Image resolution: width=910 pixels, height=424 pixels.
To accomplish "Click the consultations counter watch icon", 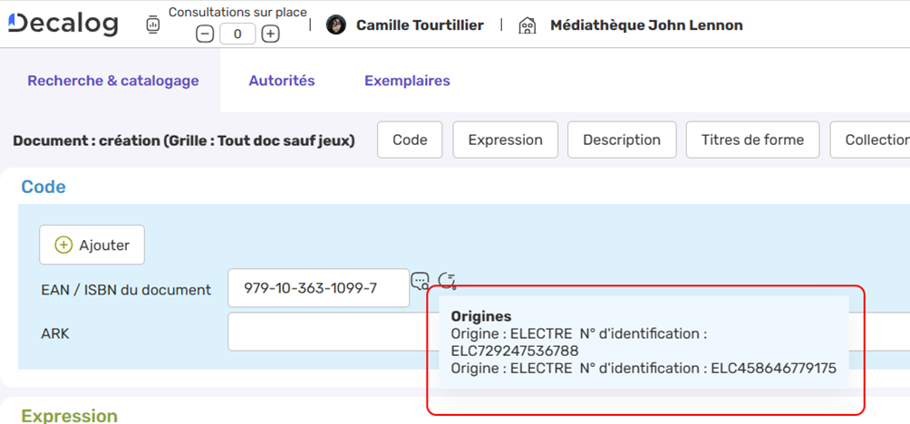I will click(x=152, y=25).
